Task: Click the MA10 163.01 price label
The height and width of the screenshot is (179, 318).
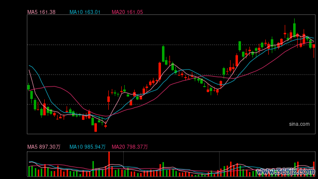Action: 85,12
